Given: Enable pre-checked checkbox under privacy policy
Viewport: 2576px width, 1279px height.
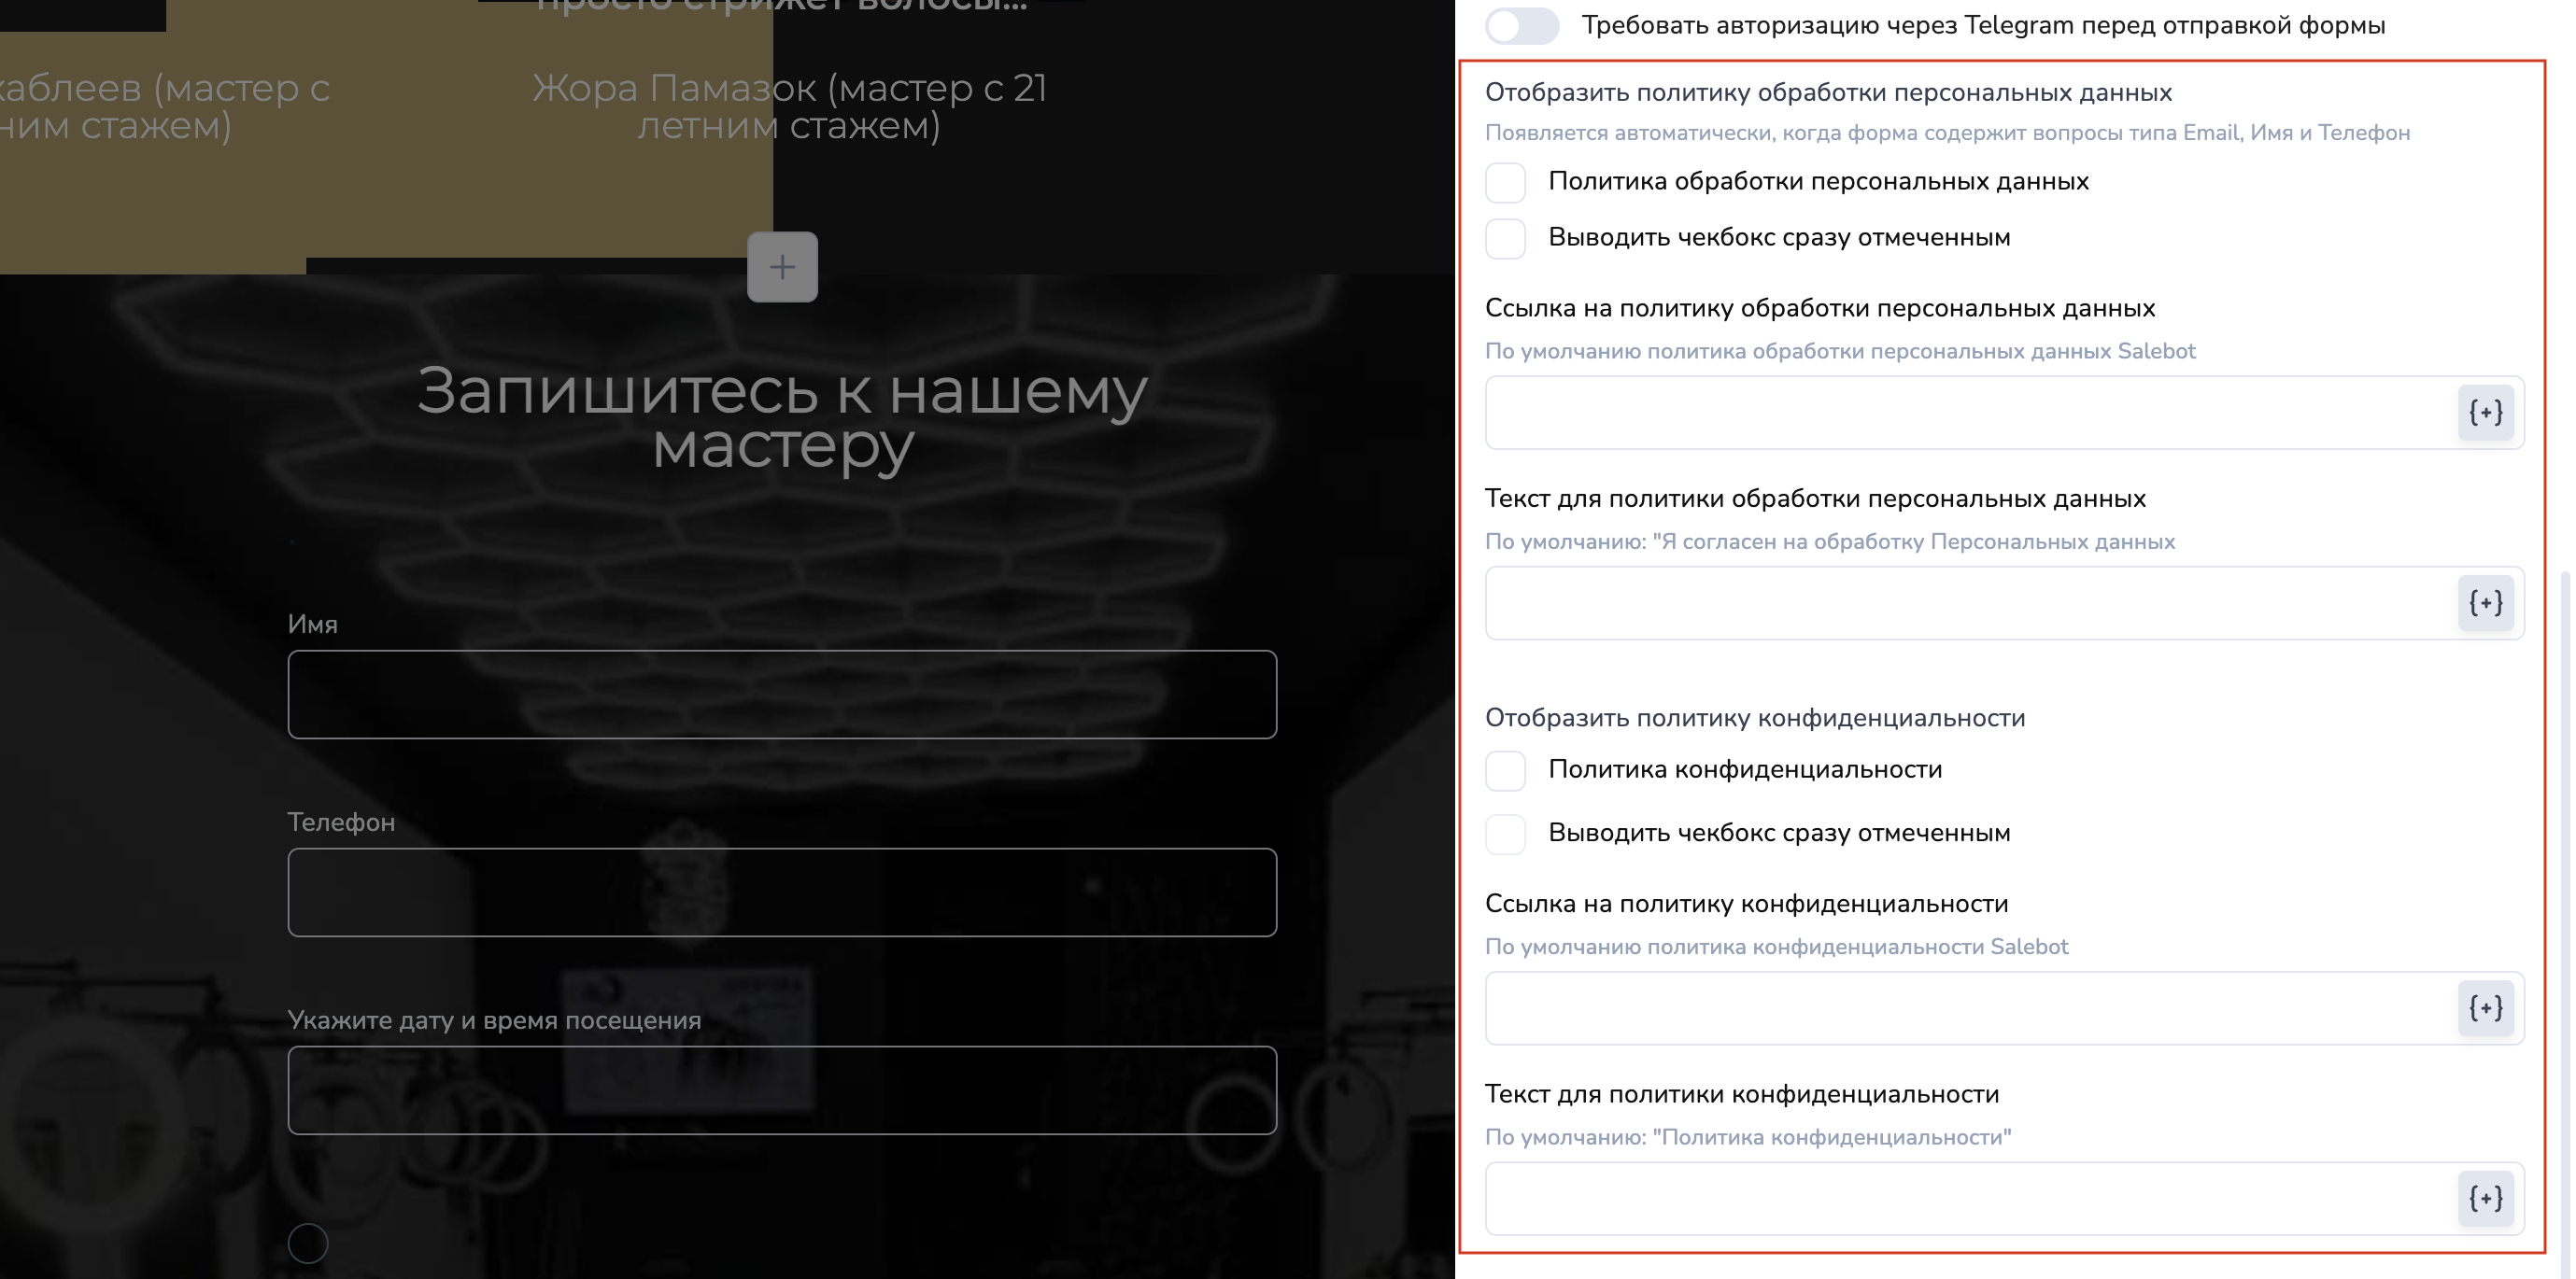Looking at the screenshot, I should tap(1505, 834).
